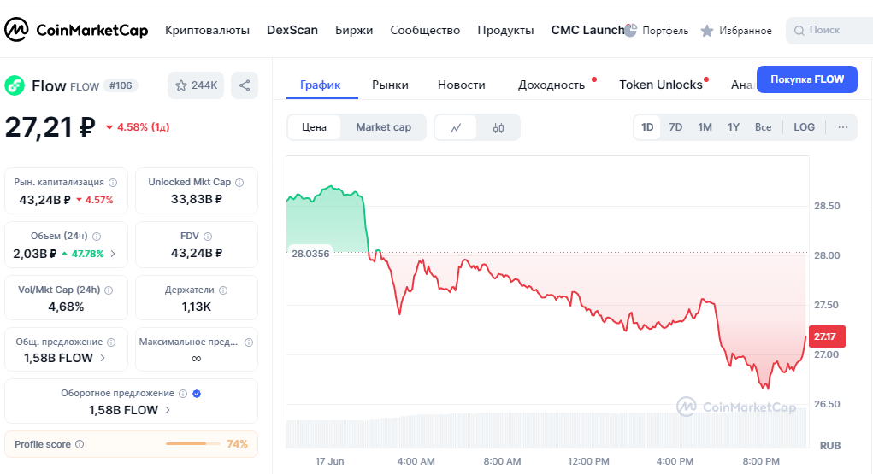
Task: Select the Цена chart mode
Action: point(314,127)
